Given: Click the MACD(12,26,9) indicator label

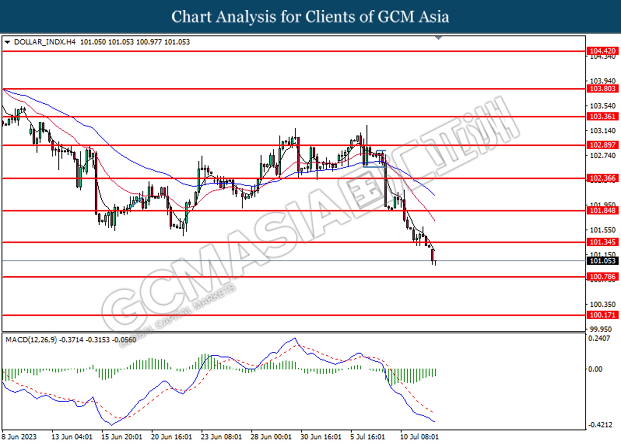Looking at the screenshot, I should click(x=31, y=340).
